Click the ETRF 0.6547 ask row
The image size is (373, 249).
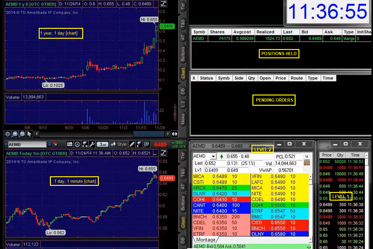click(280, 211)
